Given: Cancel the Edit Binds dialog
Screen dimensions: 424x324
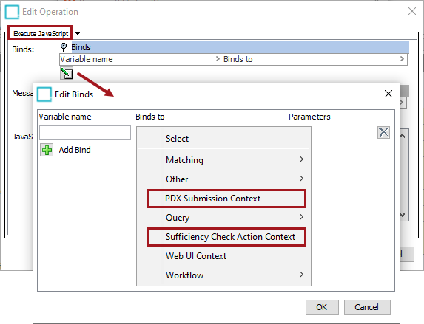Looking at the screenshot, I should coord(367,307).
